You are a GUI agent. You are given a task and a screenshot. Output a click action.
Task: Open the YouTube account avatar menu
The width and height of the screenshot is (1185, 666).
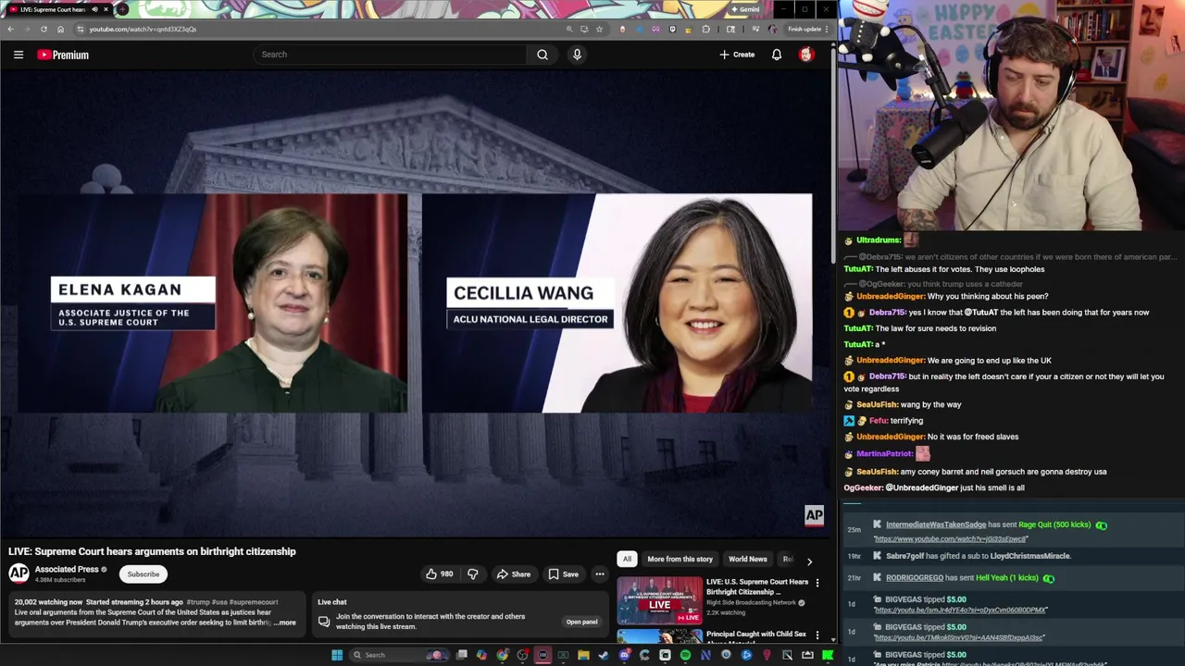click(x=806, y=55)
